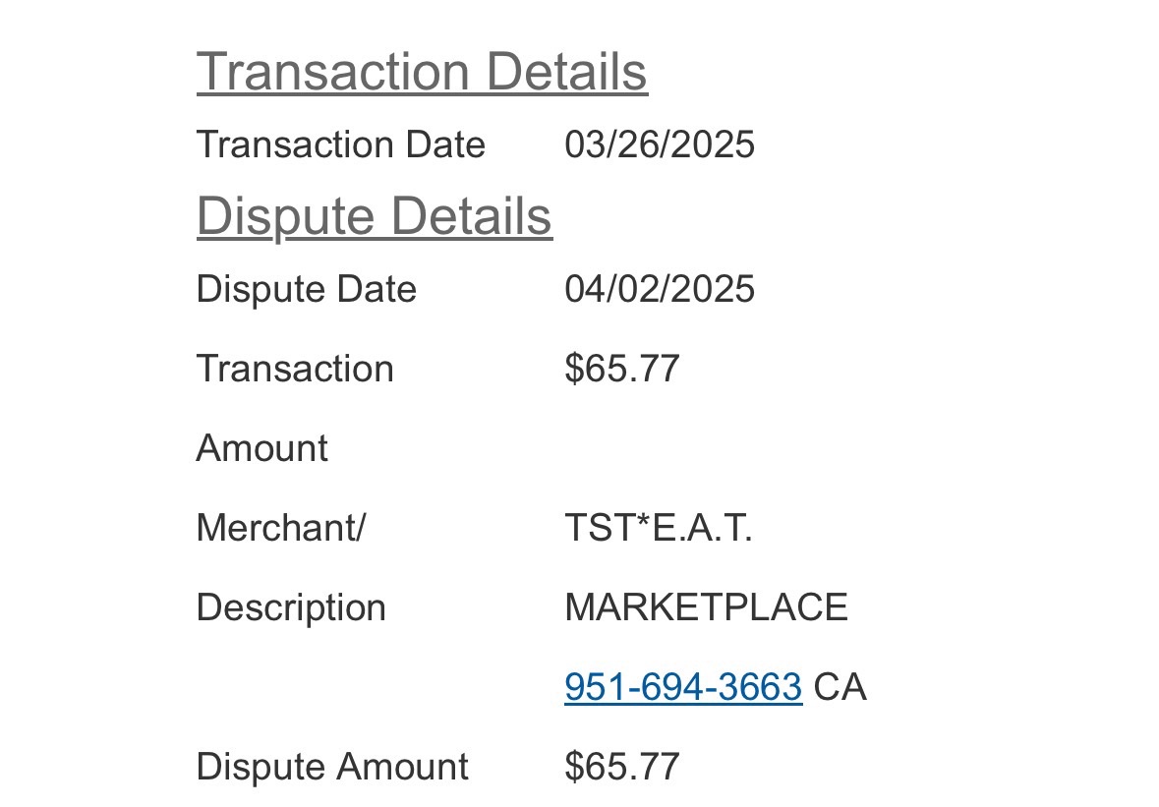Click the Description label
Screen dimensions: 1159x807
(291, 607)
